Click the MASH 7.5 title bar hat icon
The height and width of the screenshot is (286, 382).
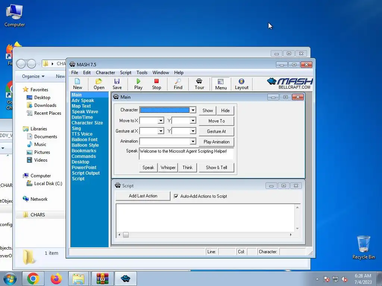coord(72,64)
